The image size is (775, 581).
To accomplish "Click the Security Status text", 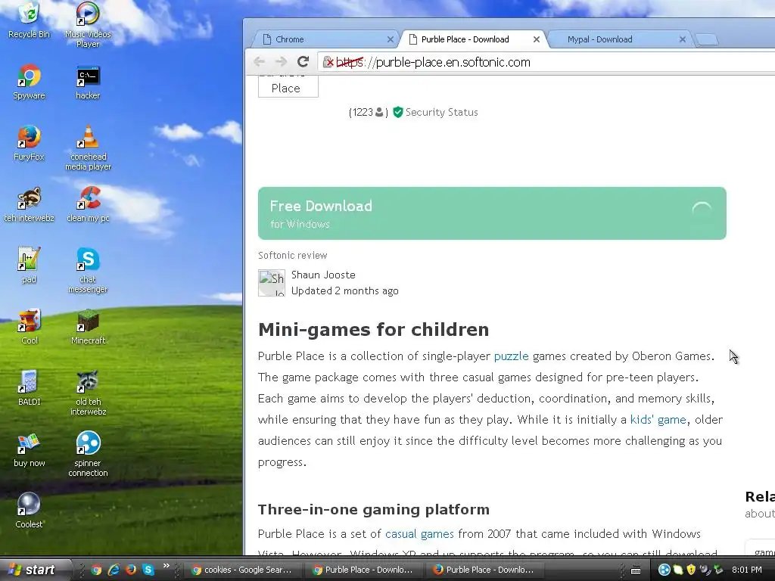I will [441, 112].
